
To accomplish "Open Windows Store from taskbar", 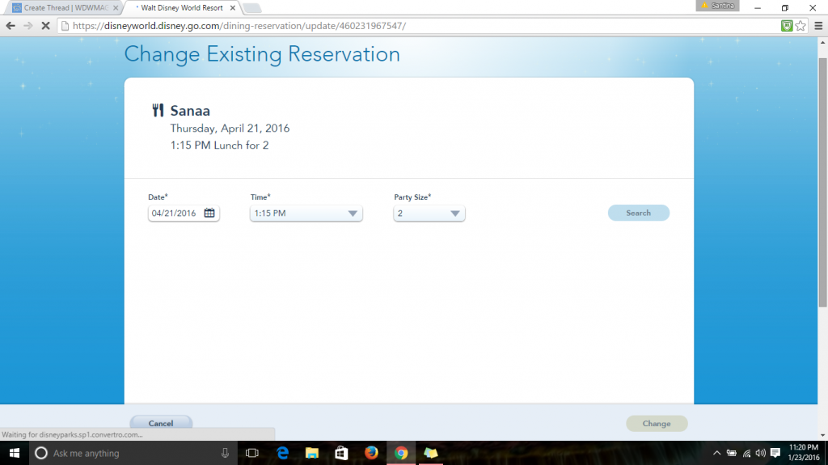I will 341,453.
